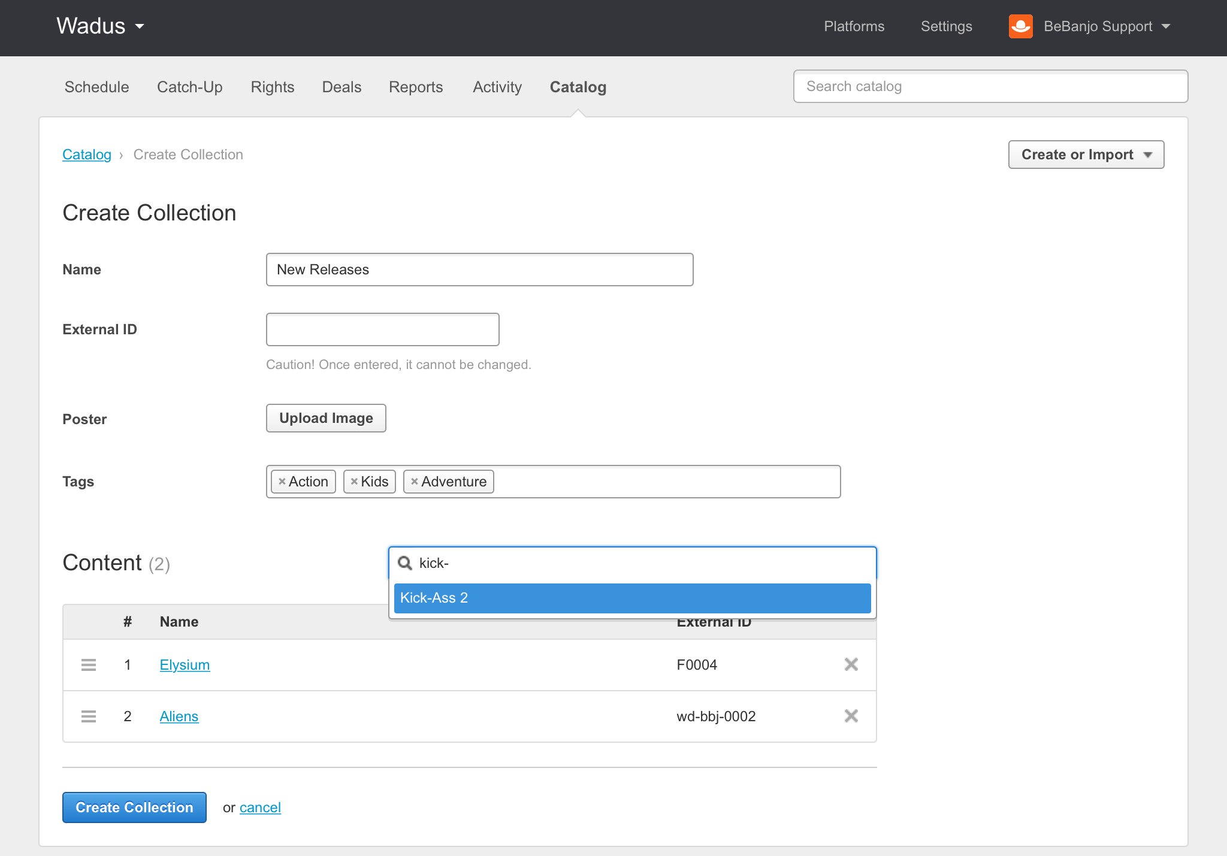Grab the Elysium row drag handle

(x=89, y=665)
